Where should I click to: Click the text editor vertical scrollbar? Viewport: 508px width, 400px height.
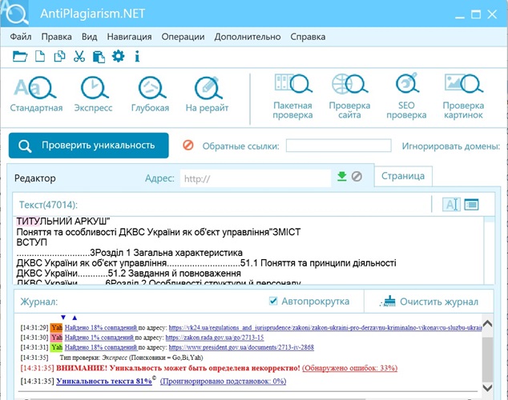coord(490,250)
